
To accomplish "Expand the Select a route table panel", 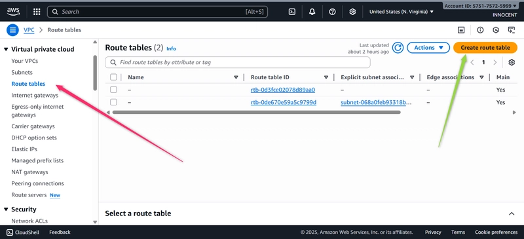I will point(512,213).
